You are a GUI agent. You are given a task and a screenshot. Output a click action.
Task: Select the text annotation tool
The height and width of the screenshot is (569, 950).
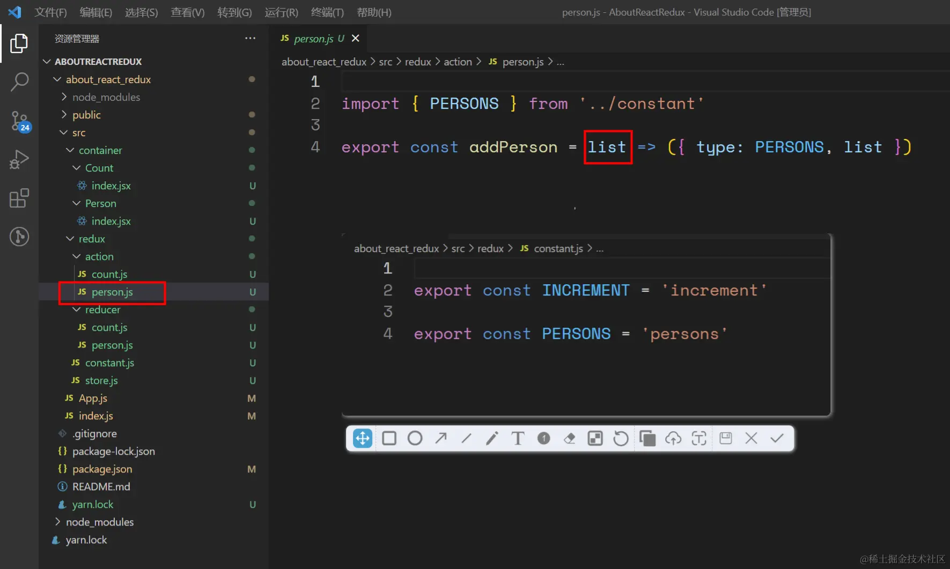(518, 438)
